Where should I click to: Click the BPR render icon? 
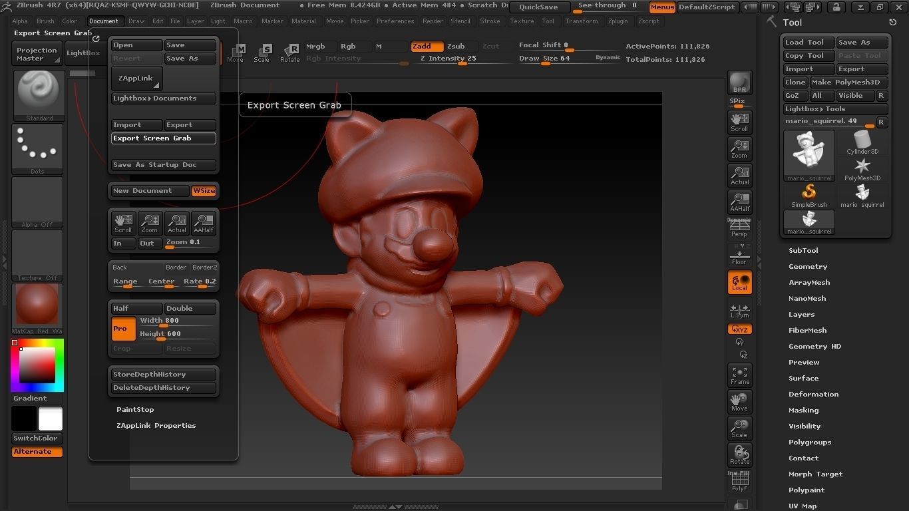pos(739,83)
